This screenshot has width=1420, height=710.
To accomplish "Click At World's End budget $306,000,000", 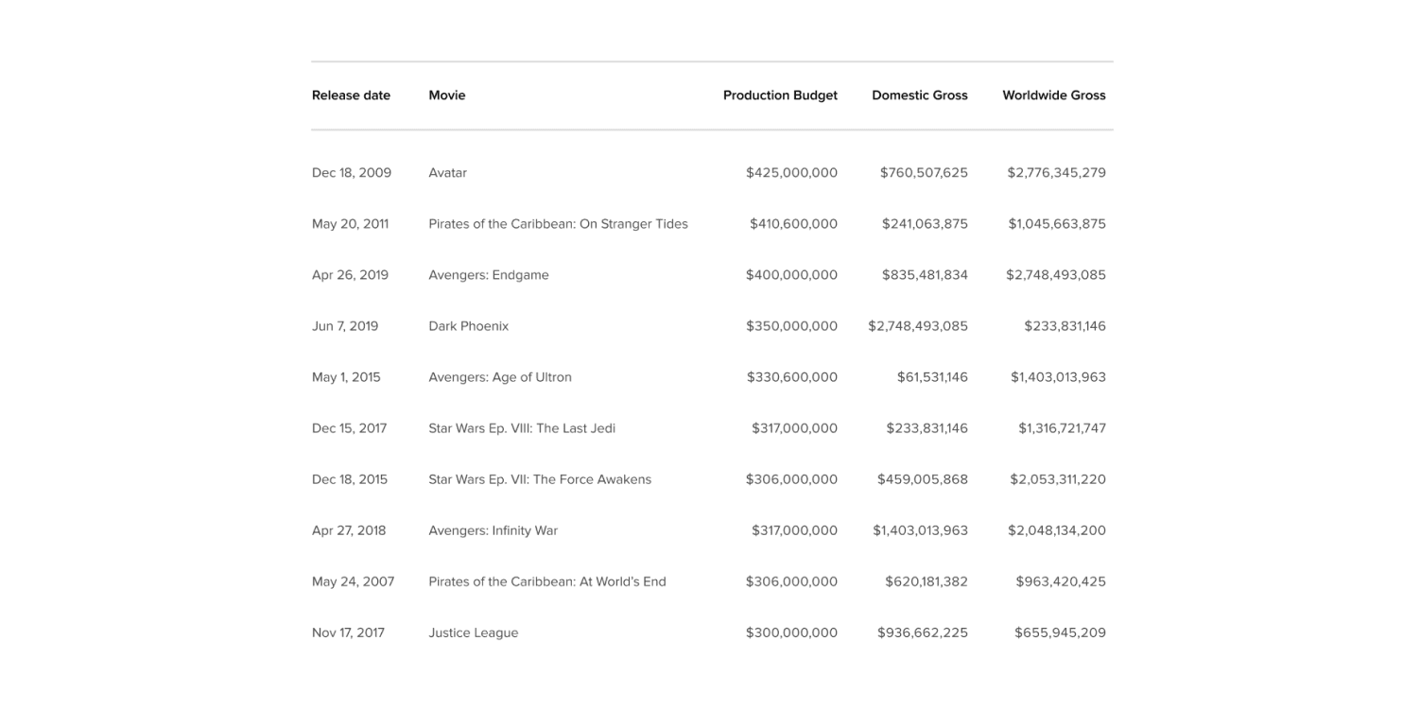I will click(x=791, y=581).
